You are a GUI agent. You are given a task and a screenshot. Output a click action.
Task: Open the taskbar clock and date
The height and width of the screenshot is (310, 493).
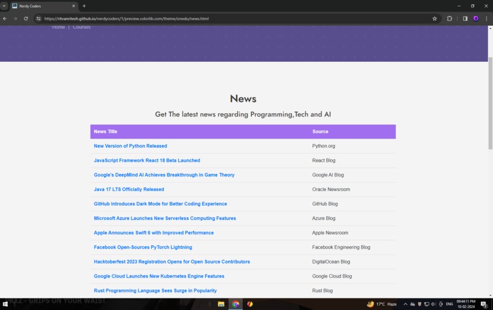tap(466, 304)
